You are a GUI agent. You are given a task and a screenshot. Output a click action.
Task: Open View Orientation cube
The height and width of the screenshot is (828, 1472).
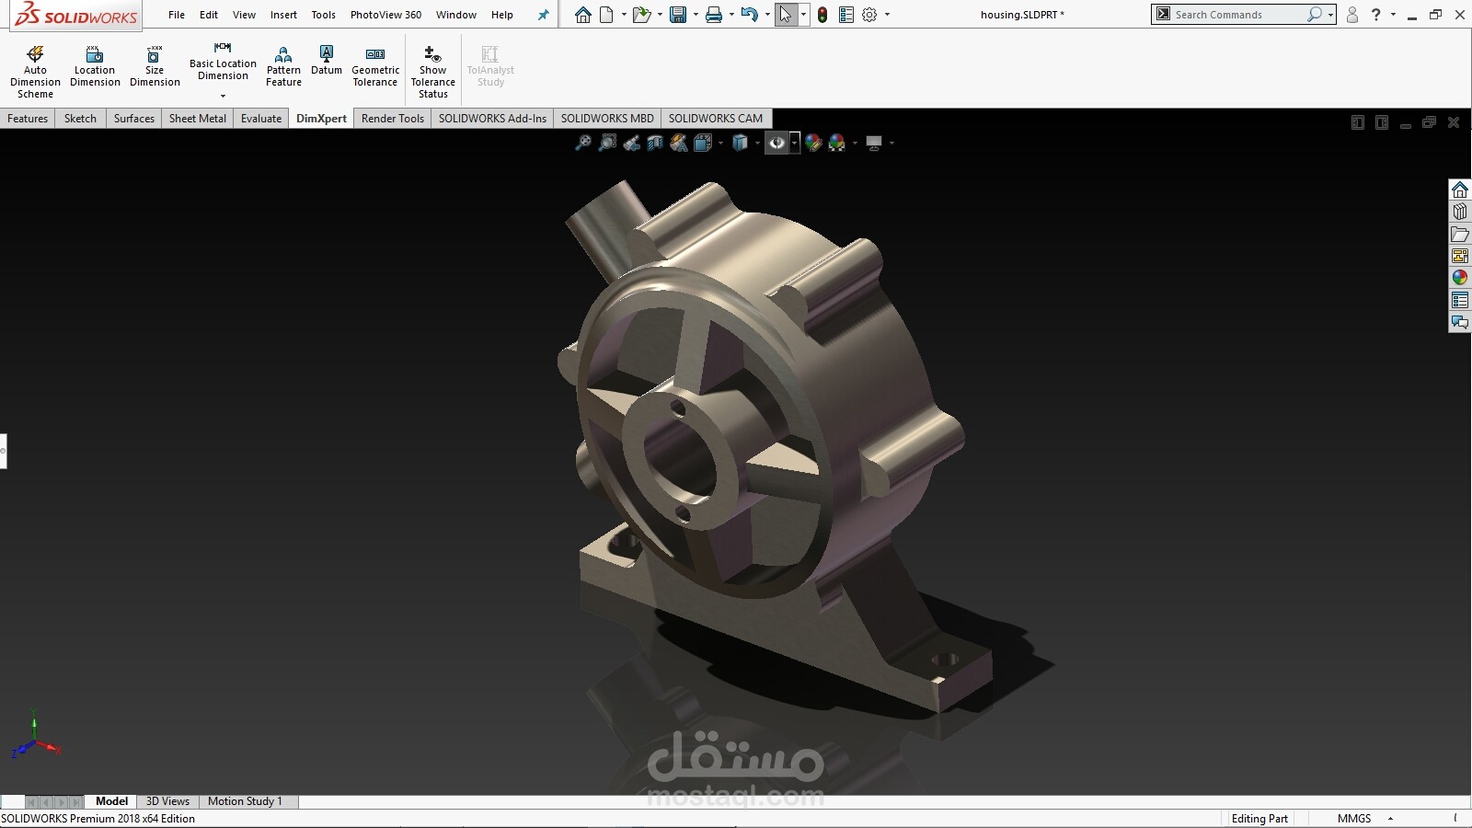(704, 143)
